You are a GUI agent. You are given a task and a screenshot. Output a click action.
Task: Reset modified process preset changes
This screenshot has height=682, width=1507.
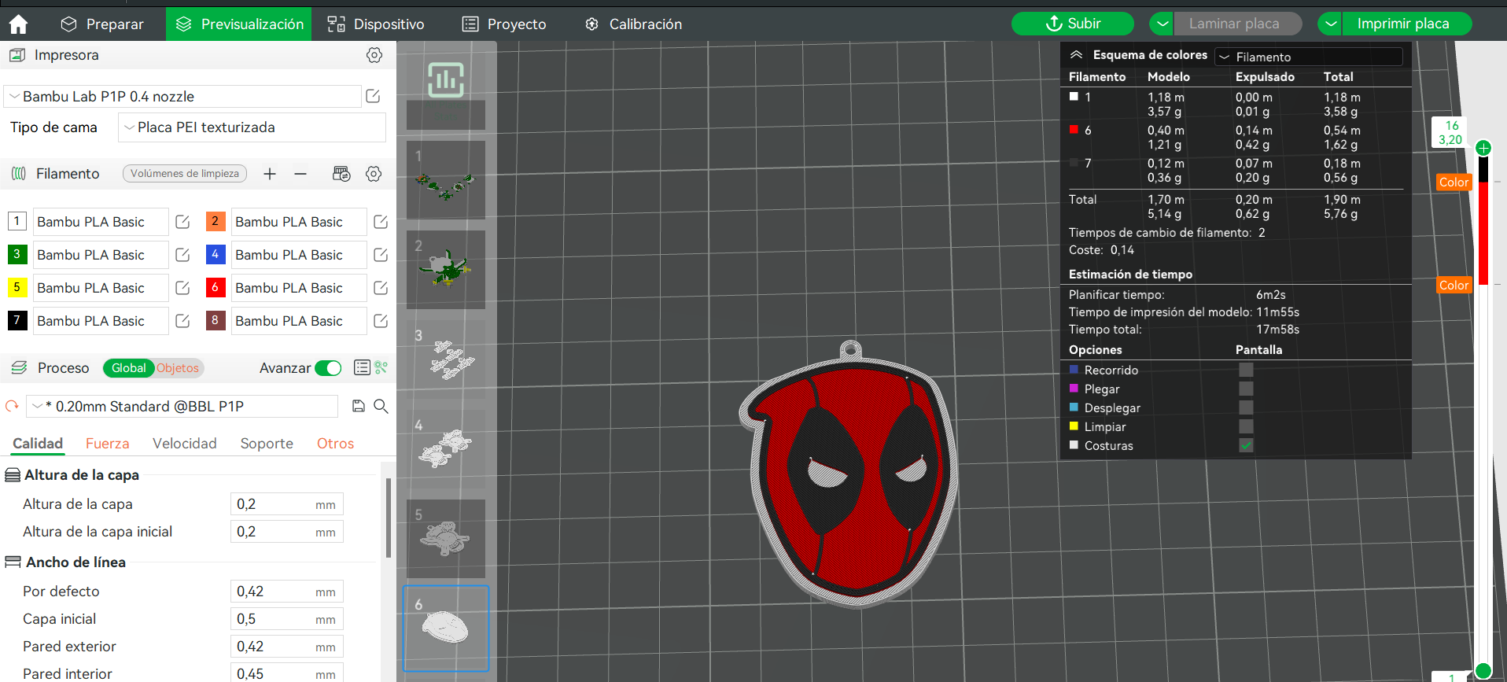[x=12, y=406]
